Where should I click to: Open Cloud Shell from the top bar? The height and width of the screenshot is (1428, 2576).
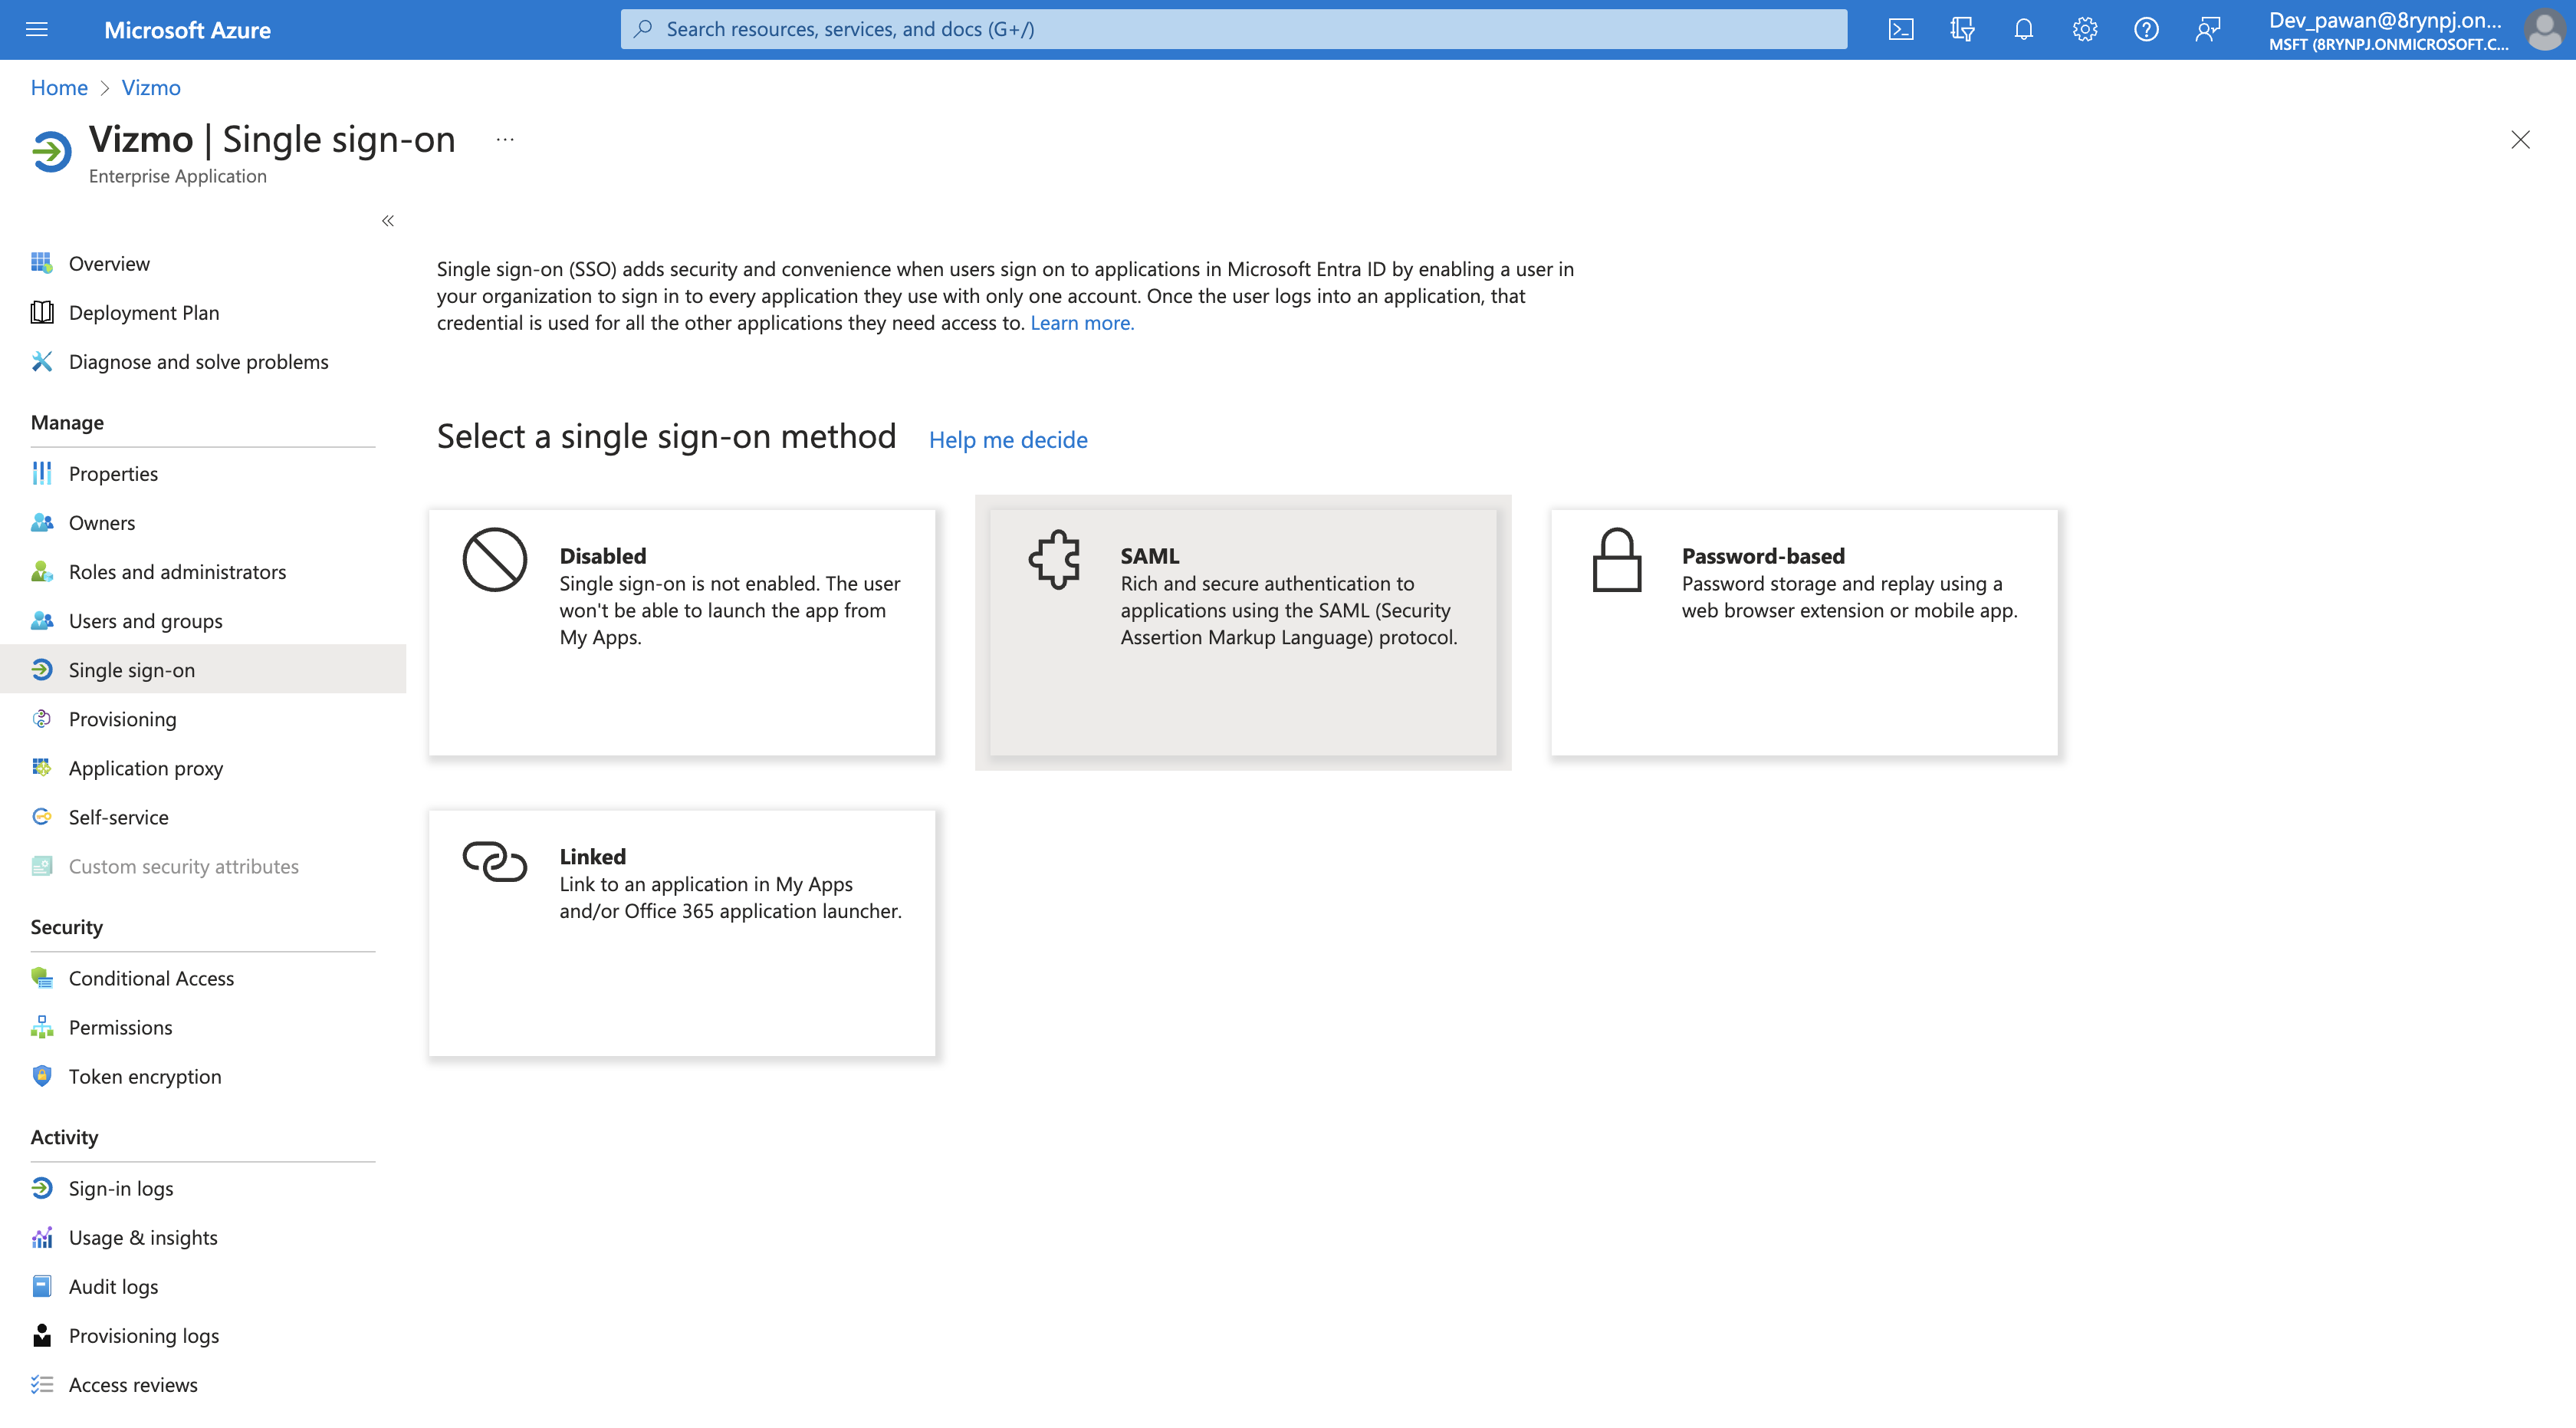(x=1901, y=29)
